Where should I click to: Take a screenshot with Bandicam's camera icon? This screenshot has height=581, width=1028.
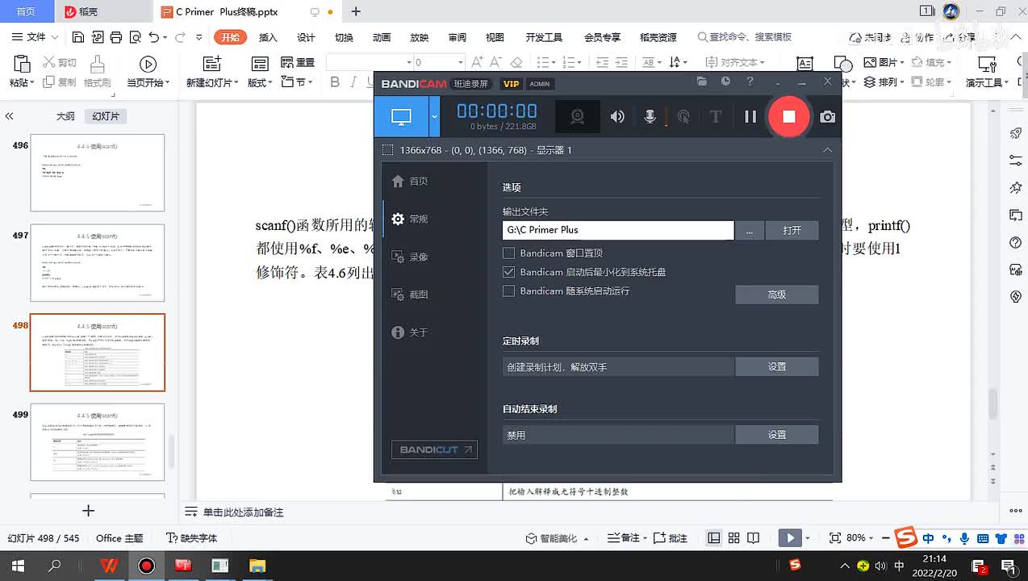[x=828, y=117]
